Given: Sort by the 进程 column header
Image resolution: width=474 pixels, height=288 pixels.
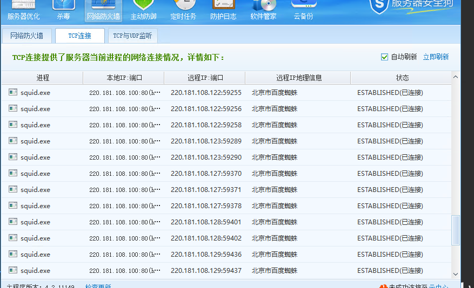Looking at the screenshot, I should click(42, 78).
